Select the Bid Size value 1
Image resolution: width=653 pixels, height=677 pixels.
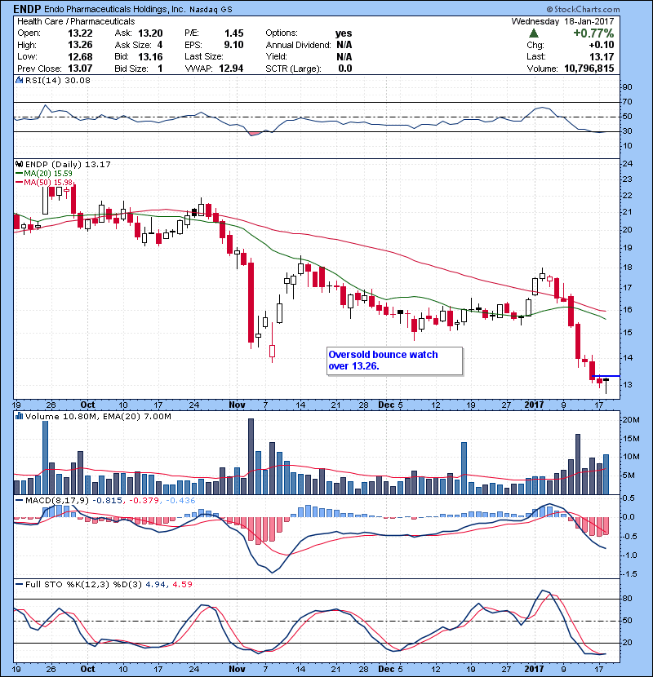point(160,69)
